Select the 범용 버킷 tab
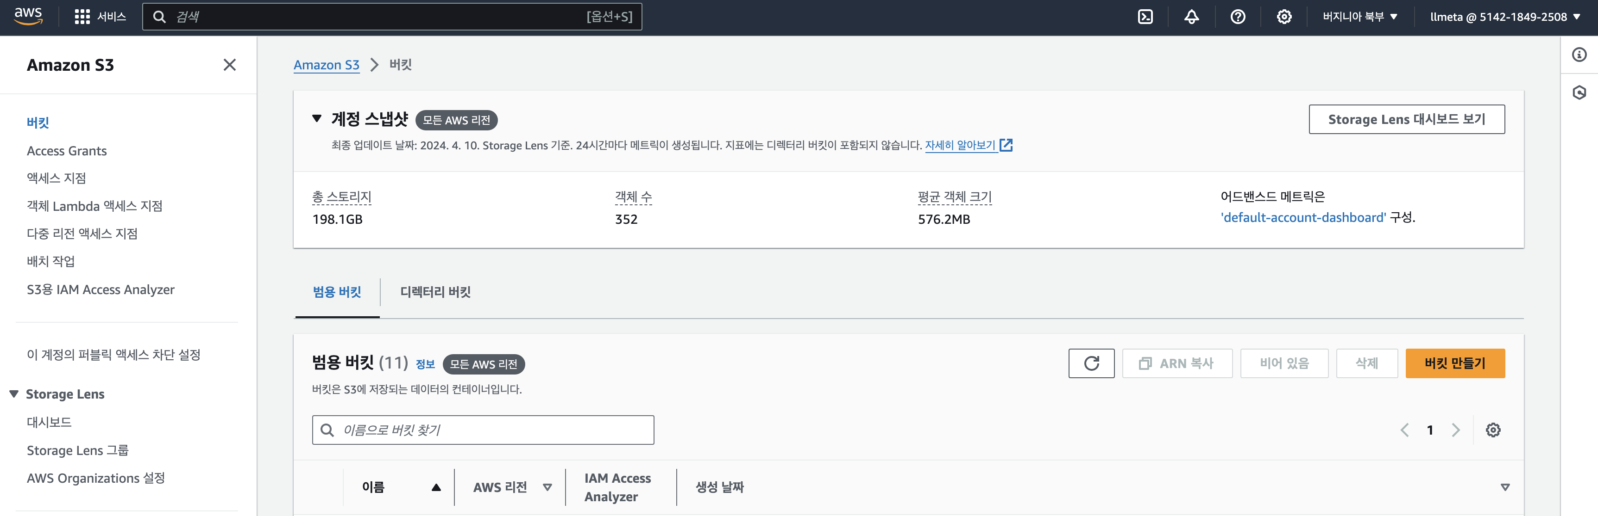The height and width of the screenshot is (516, 1598). tap(337, 292)
